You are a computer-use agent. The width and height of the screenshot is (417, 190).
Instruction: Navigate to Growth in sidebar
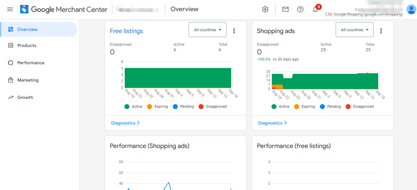click(25, 97)
